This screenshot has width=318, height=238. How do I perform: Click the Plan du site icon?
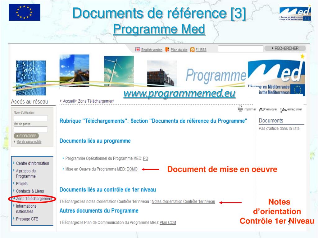click(x=167, y=50)
